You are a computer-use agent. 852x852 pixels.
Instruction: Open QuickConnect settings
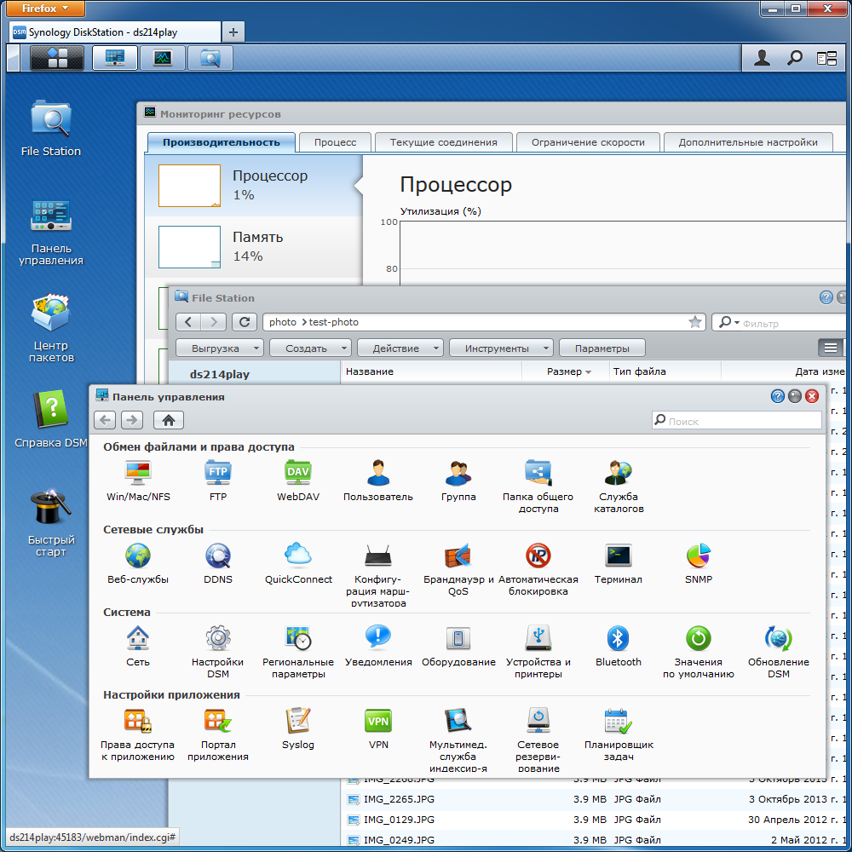coord(297,563)
